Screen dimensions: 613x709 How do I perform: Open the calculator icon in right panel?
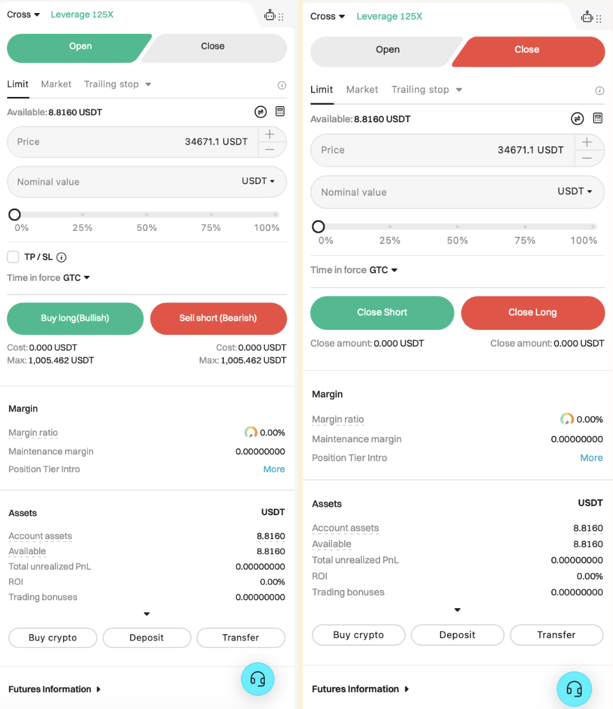(x=597, y=118)
